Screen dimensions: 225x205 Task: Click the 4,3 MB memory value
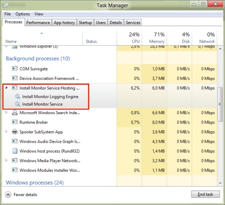point(158,142)
